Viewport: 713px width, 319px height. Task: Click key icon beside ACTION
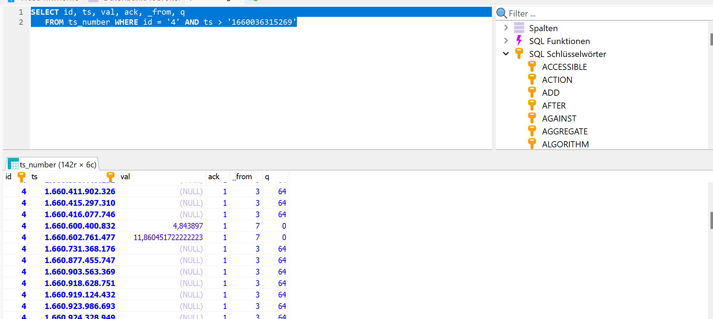tap(532, 79)
